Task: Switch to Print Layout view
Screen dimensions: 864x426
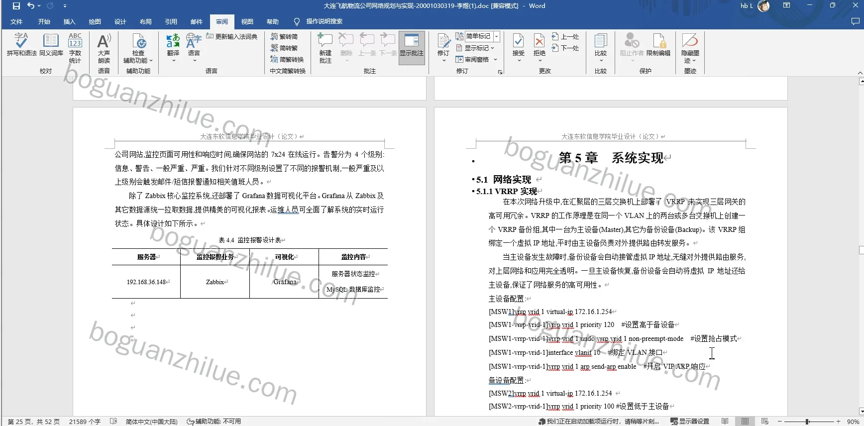Action: 745,422
